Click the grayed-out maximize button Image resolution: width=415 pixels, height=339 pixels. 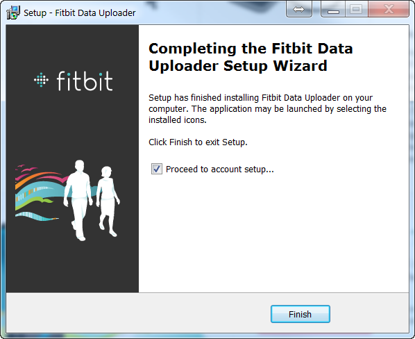tap(356, 10)
